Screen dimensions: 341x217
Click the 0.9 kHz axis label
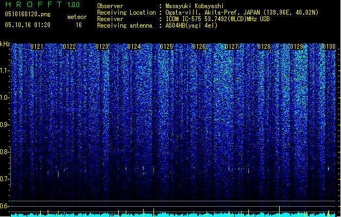[x=4, y=125]
